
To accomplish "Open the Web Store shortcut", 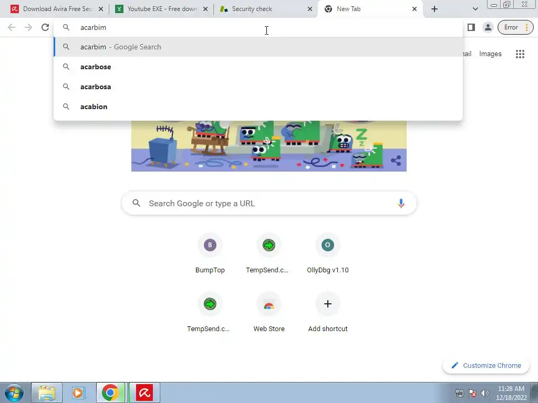I will (268, 313).
